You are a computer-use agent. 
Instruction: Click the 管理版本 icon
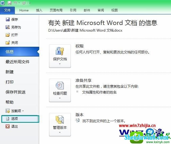tap(60, 120)
